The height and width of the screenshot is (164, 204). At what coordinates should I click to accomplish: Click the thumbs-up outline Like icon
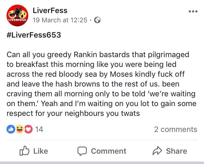pyautogui.click(x=24, y=151)
